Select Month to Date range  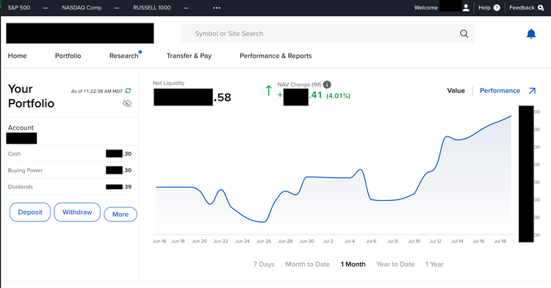(x=308, y=264)
